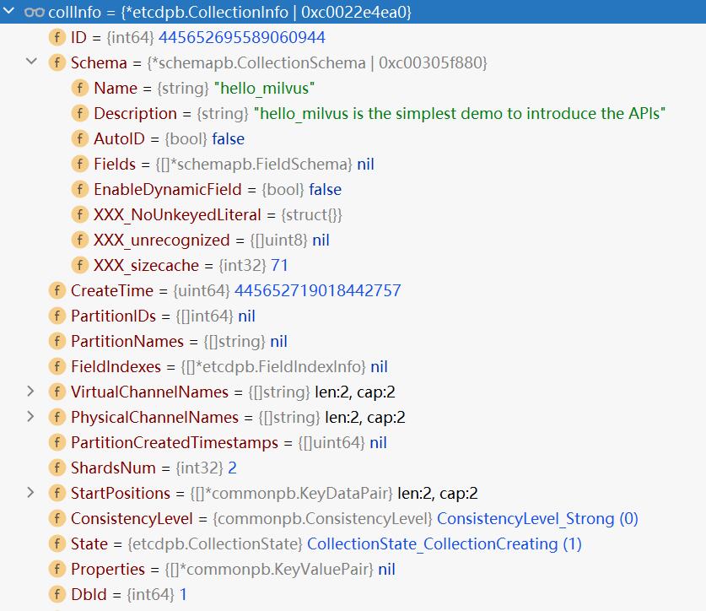Click the field icon next to Schema
This screenshot has height=611, width=706.
point(57,62)
